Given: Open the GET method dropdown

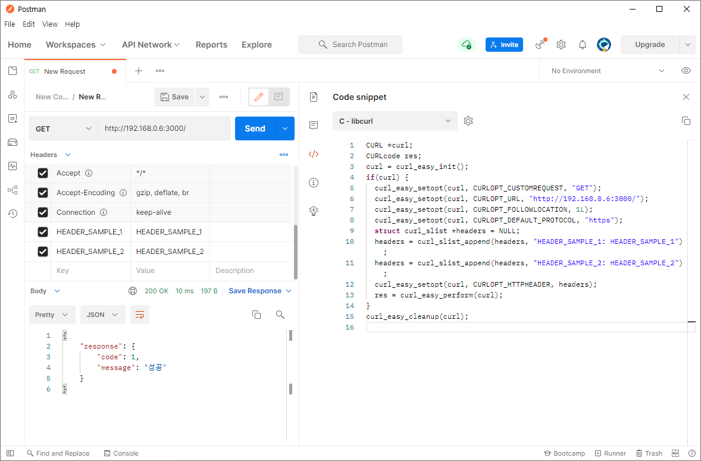Looking at the screenshot, I should (x=64, y=128).
